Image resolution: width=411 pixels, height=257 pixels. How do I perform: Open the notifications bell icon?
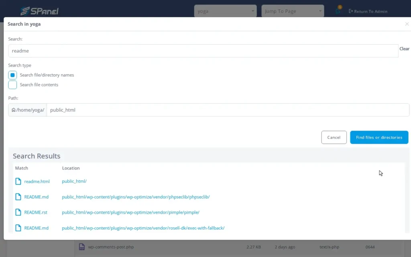click(338, 10)
